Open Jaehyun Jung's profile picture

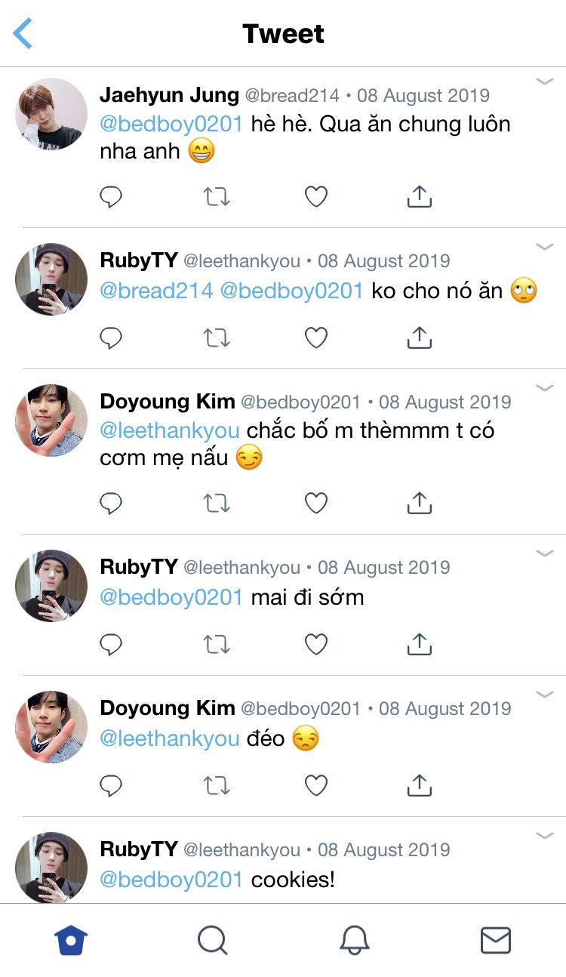coord(51,113)
